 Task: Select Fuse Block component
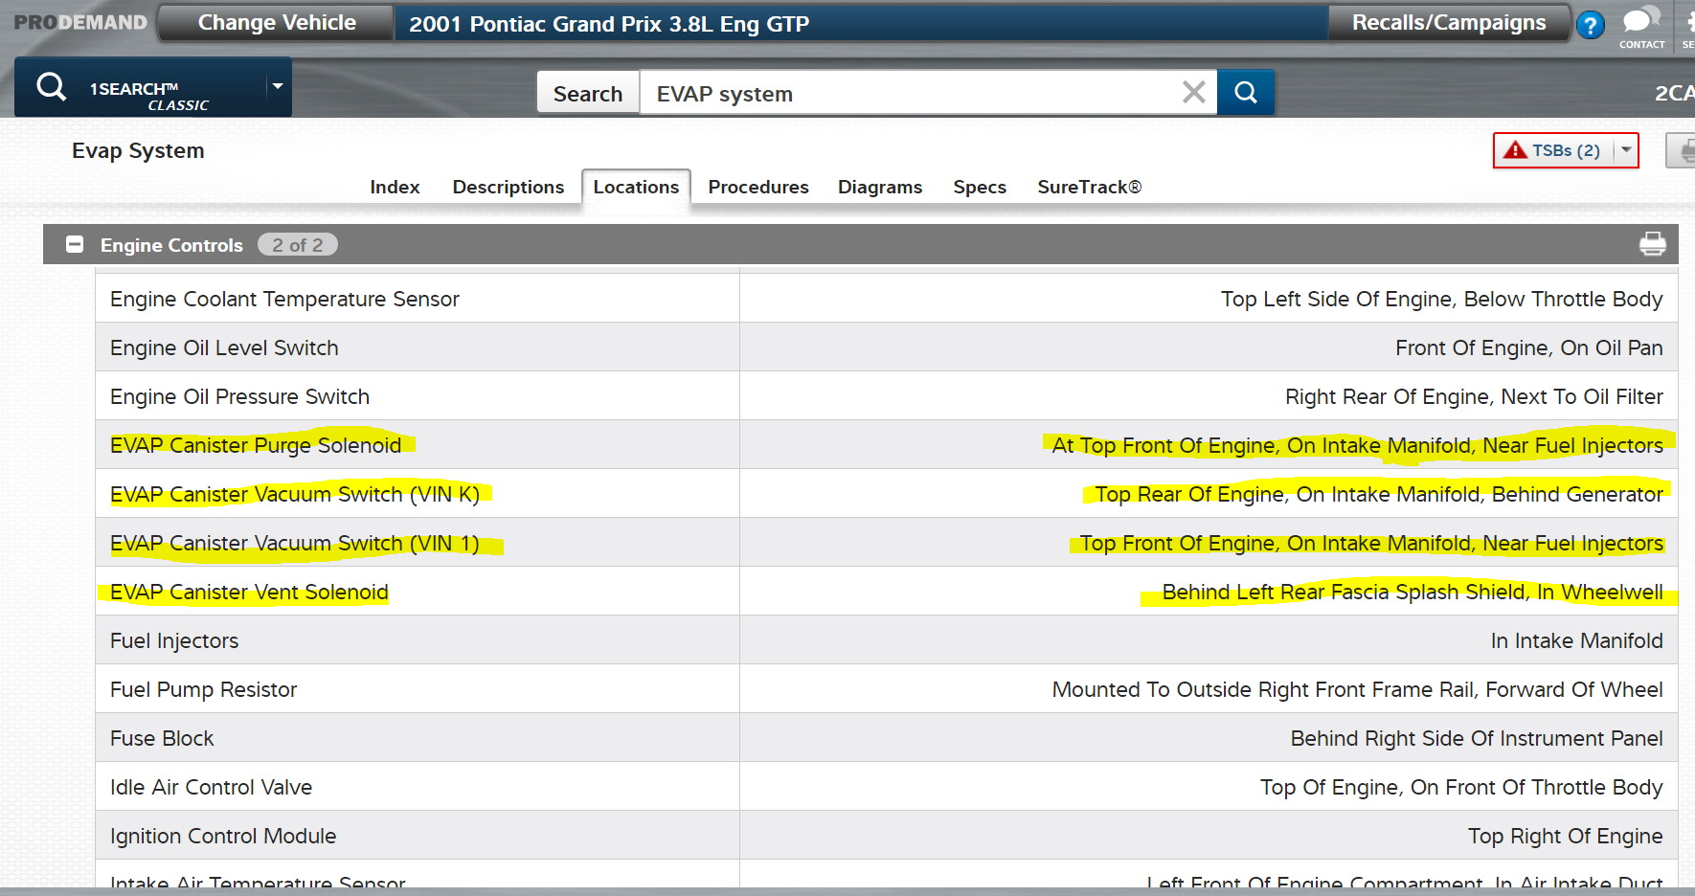(162, 738)
